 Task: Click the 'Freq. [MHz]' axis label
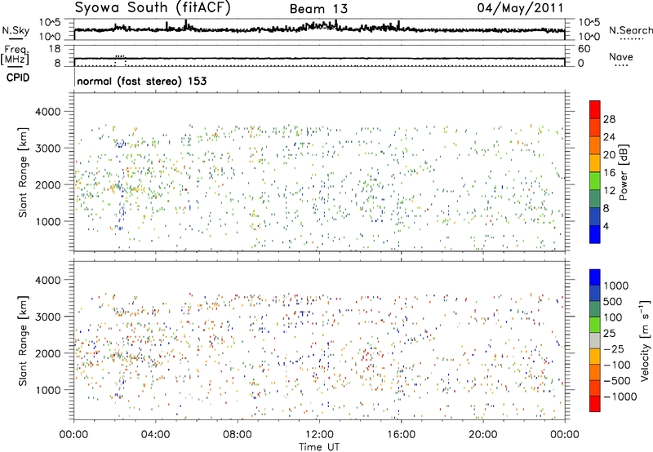(15, 55)
